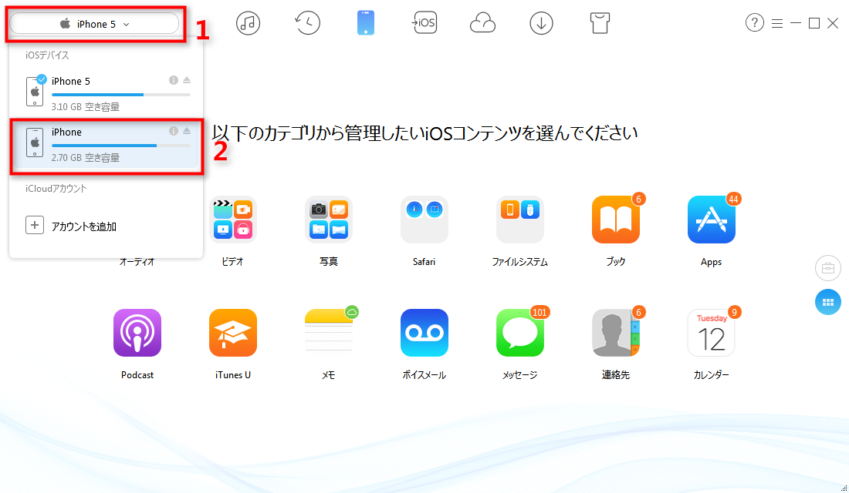Open the hamburger menu in title bar
This screenshot has width=849, height=493.
pos(777,23)
